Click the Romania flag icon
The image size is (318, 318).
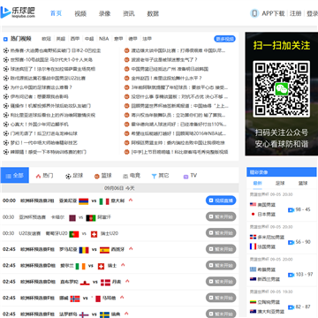click(84, 250)
